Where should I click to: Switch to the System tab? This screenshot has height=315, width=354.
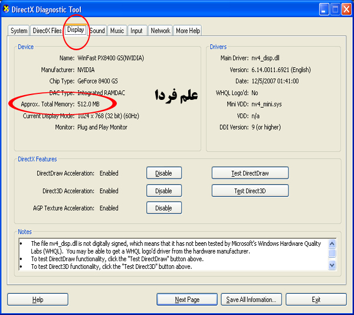(19, 31)
